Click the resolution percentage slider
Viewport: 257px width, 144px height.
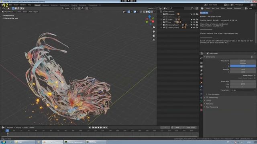243,66
